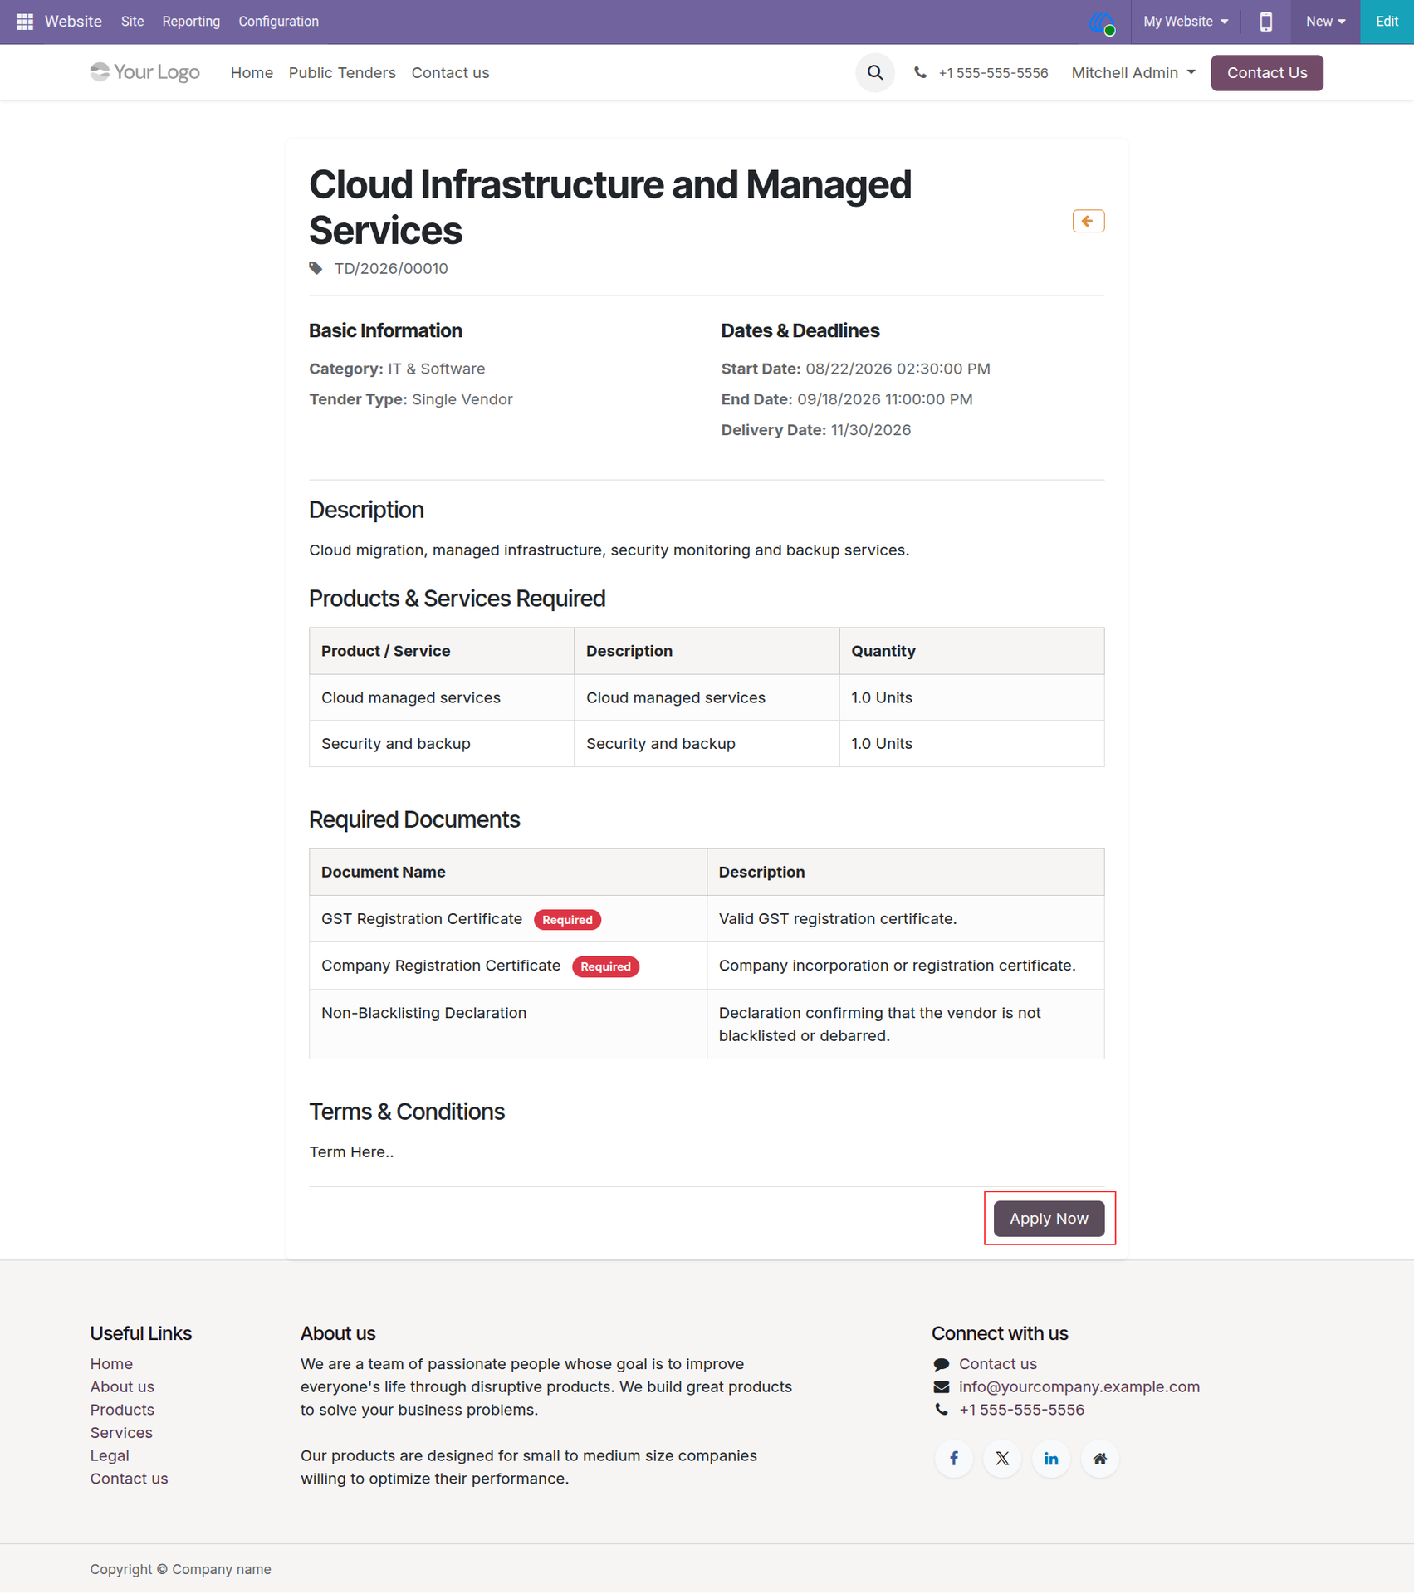Click the header phone number link
1414x1594 pixels.
point(993,73)
